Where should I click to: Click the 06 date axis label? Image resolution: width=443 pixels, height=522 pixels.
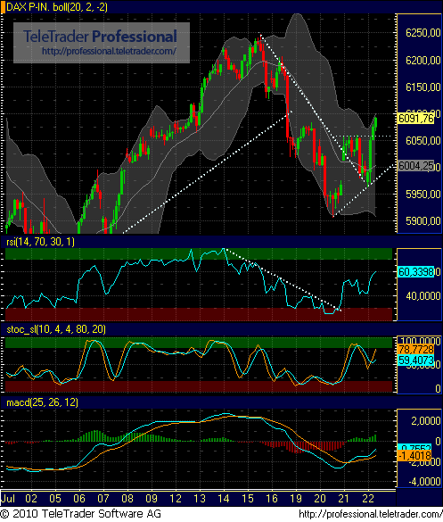pyautogui.click(x=79, y=499)
